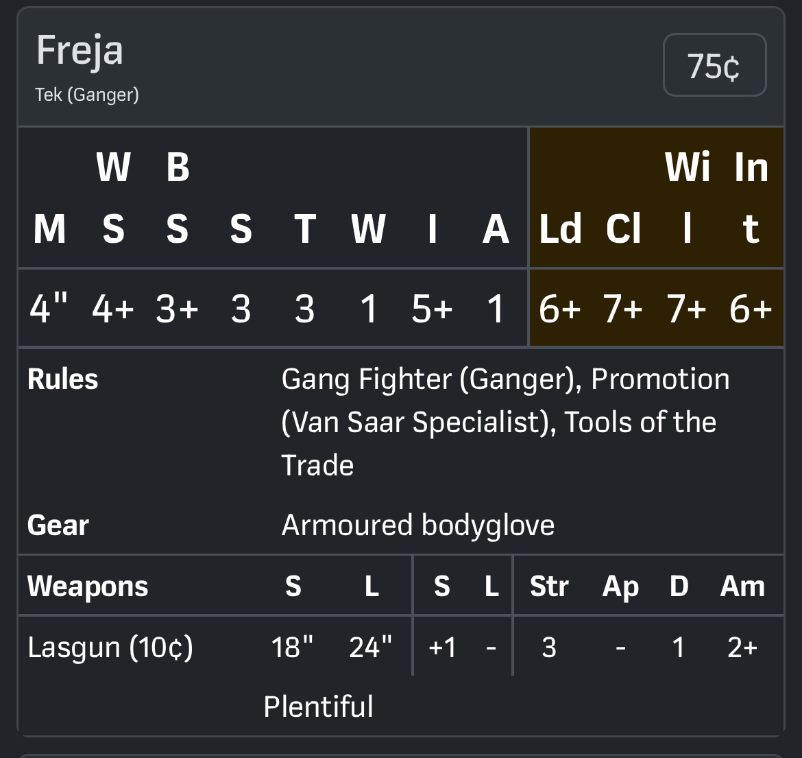Image resolution: width=802 pixels, height=758 pixels.
Task: Click the Rules row label
Action: (x=63, y=379)
